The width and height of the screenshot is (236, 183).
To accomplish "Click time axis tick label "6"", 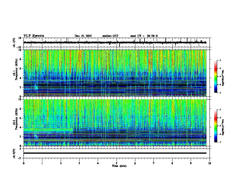I will coord(135,163).
